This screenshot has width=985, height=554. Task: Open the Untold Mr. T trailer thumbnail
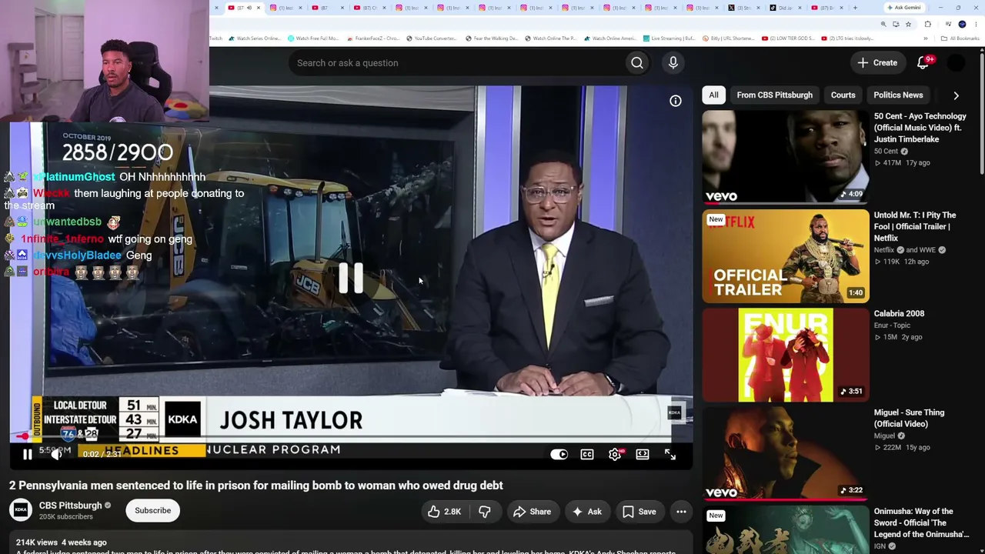tap(786, 256)
